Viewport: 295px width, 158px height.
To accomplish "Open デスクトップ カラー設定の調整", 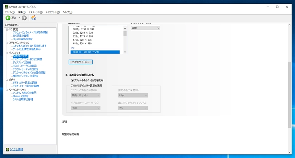I will click(x=27, y=59).
